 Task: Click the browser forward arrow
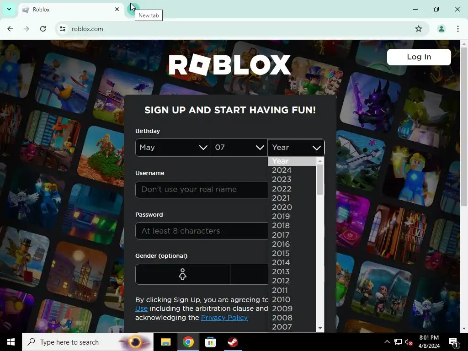(27, 29)
